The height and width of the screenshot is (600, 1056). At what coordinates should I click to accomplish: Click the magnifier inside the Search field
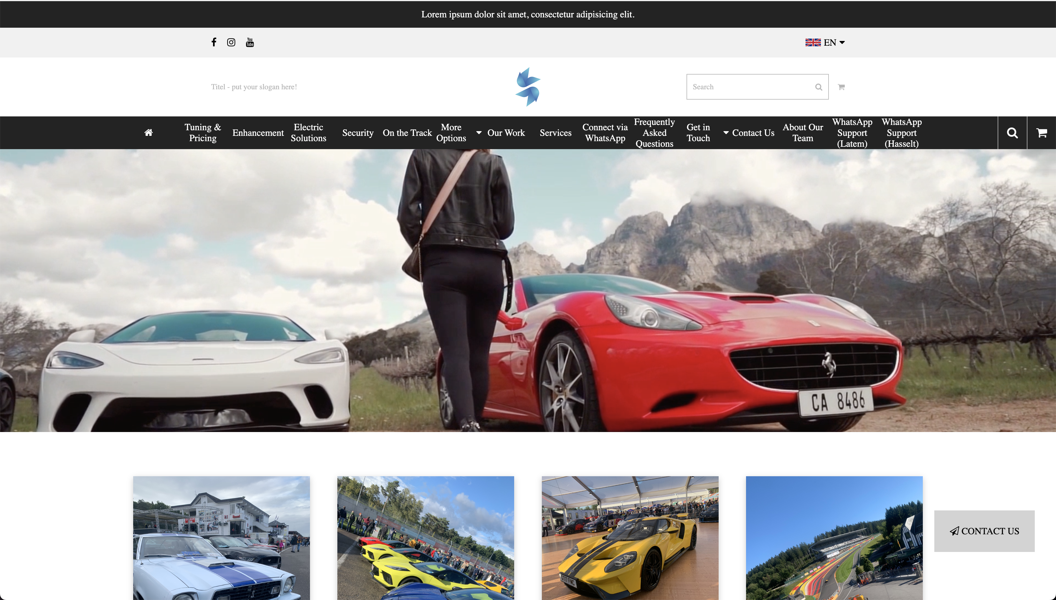point(819,87)
